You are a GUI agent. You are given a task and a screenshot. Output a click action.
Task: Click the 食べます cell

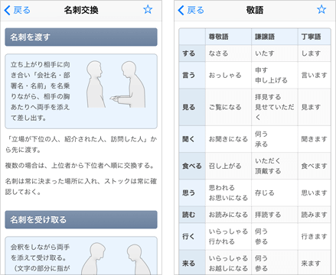coord(315,166)
